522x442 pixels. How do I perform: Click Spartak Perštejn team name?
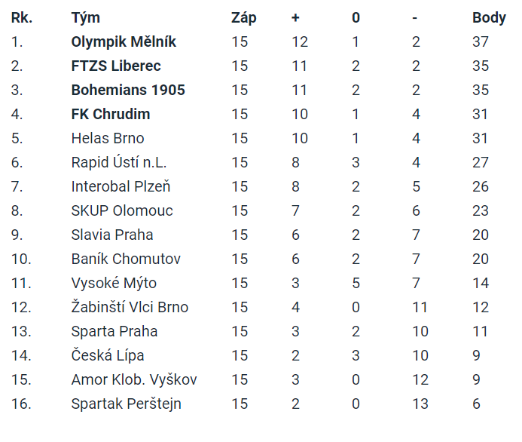127,404
